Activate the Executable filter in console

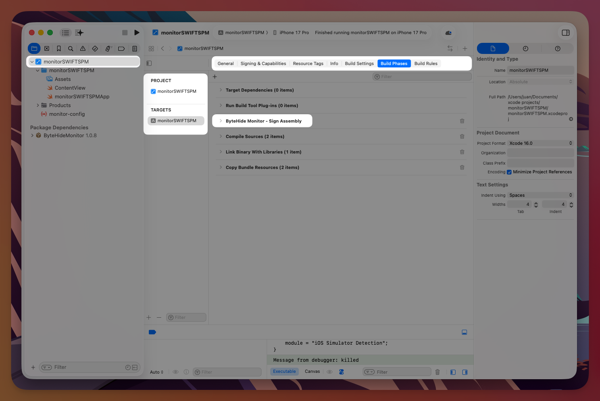284,371
